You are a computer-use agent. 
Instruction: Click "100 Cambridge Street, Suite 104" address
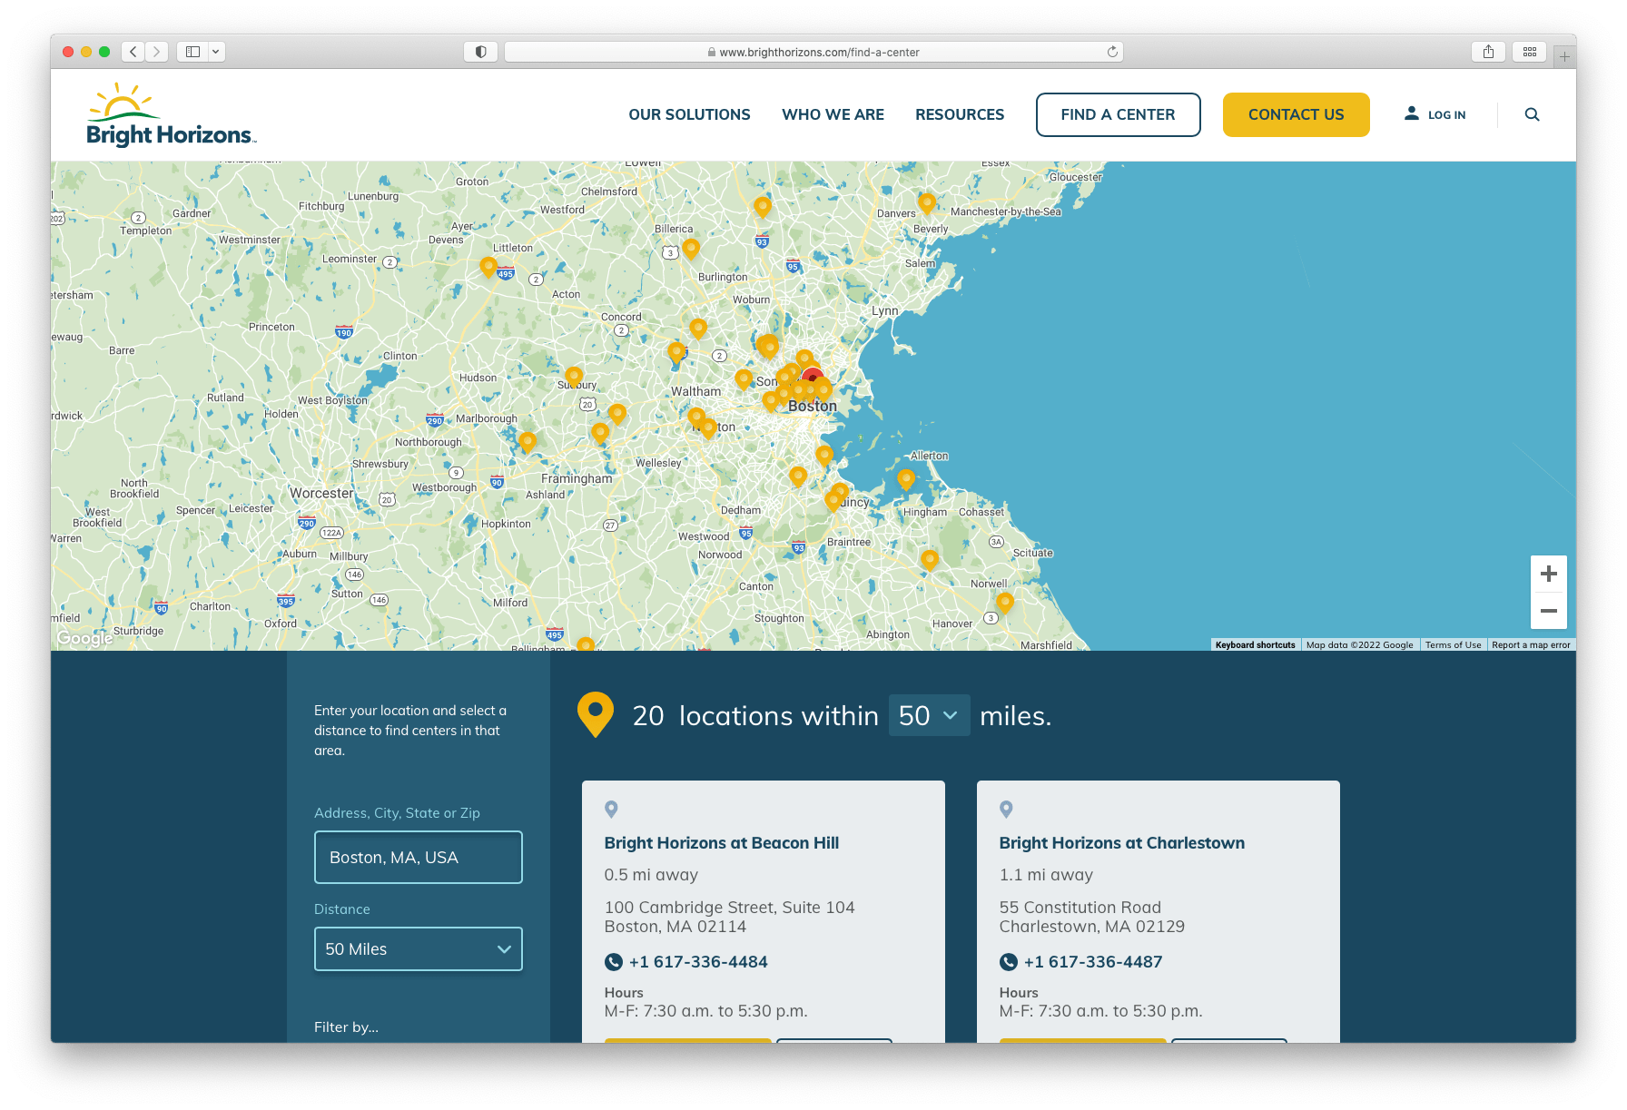pos(730,908)
